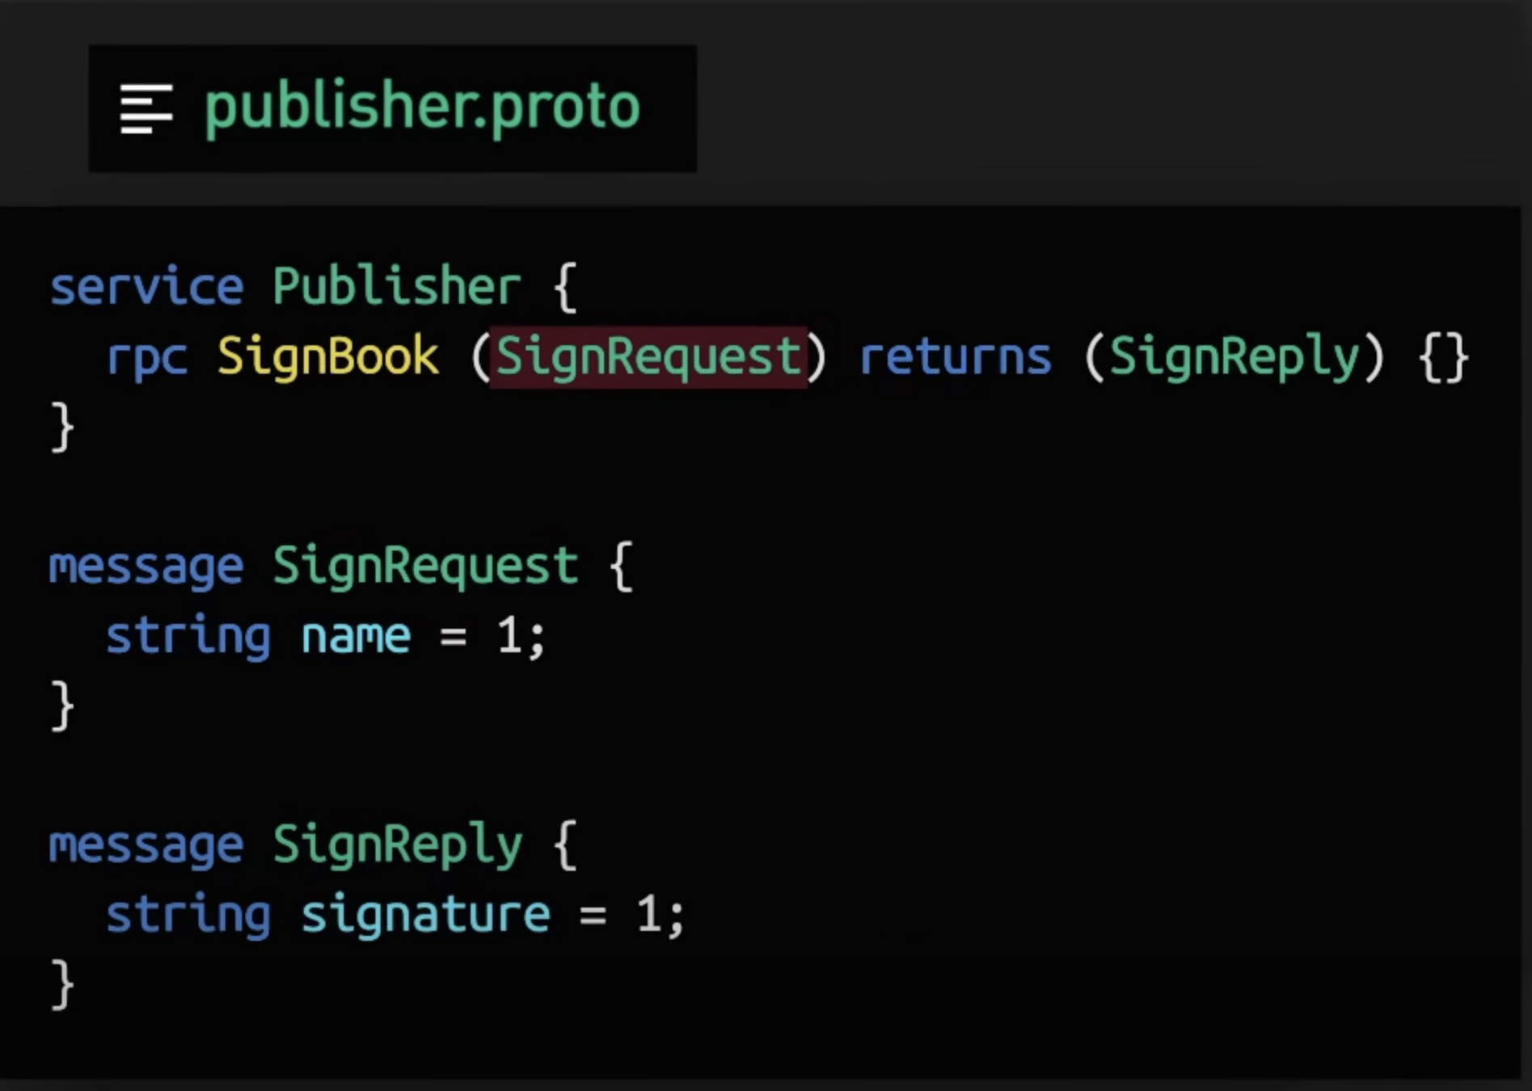Click the file lines icon beside publisher.proto

[146, 108]
